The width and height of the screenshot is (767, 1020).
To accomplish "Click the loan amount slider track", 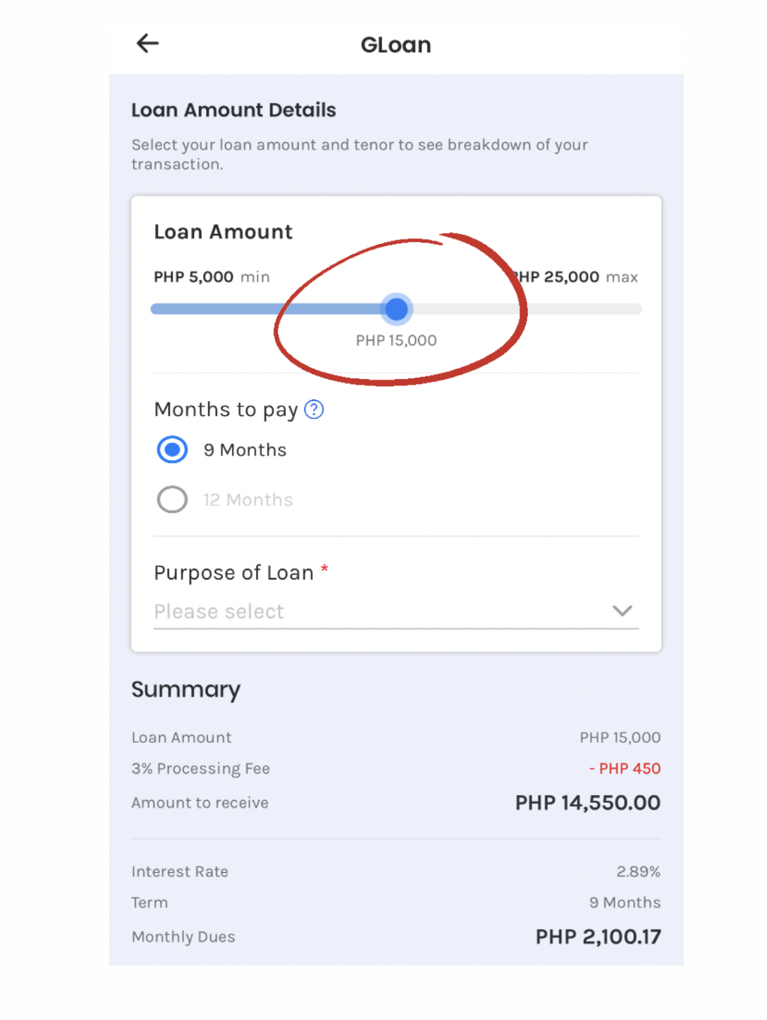I will 531,309.
